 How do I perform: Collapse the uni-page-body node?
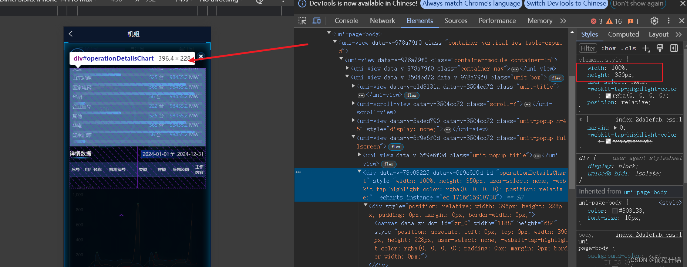[329, 33]
